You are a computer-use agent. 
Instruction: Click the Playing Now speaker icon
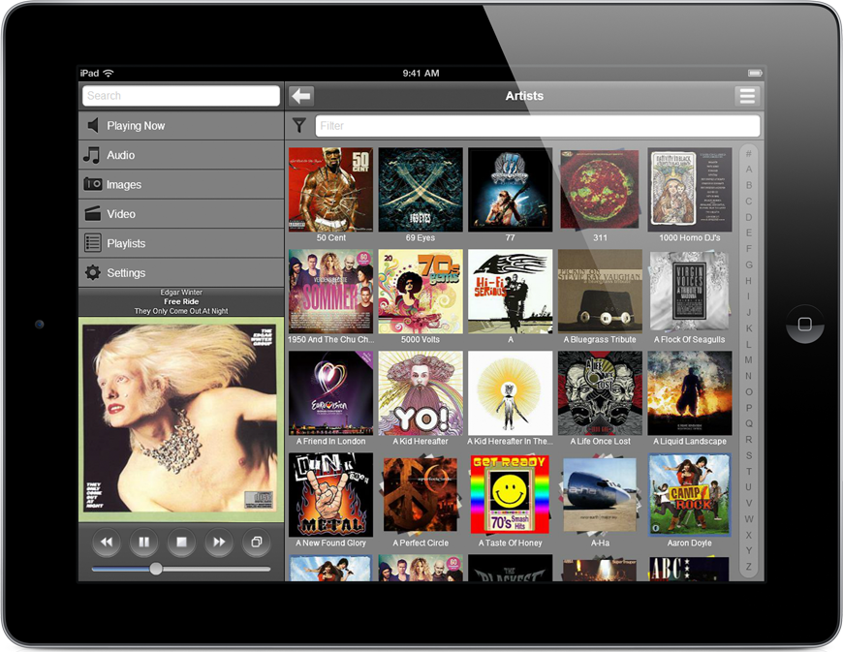(x=92, y=125)
